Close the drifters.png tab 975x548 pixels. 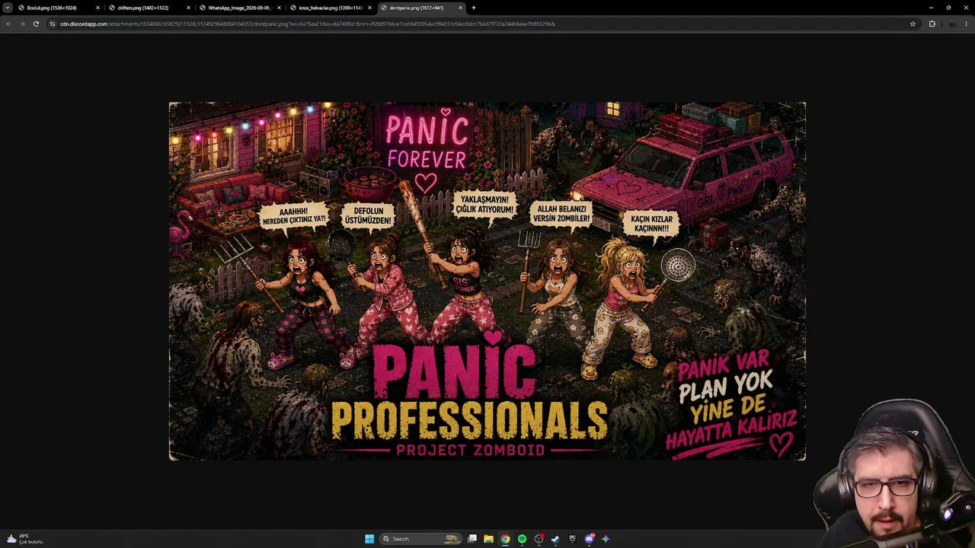point(188,8)
